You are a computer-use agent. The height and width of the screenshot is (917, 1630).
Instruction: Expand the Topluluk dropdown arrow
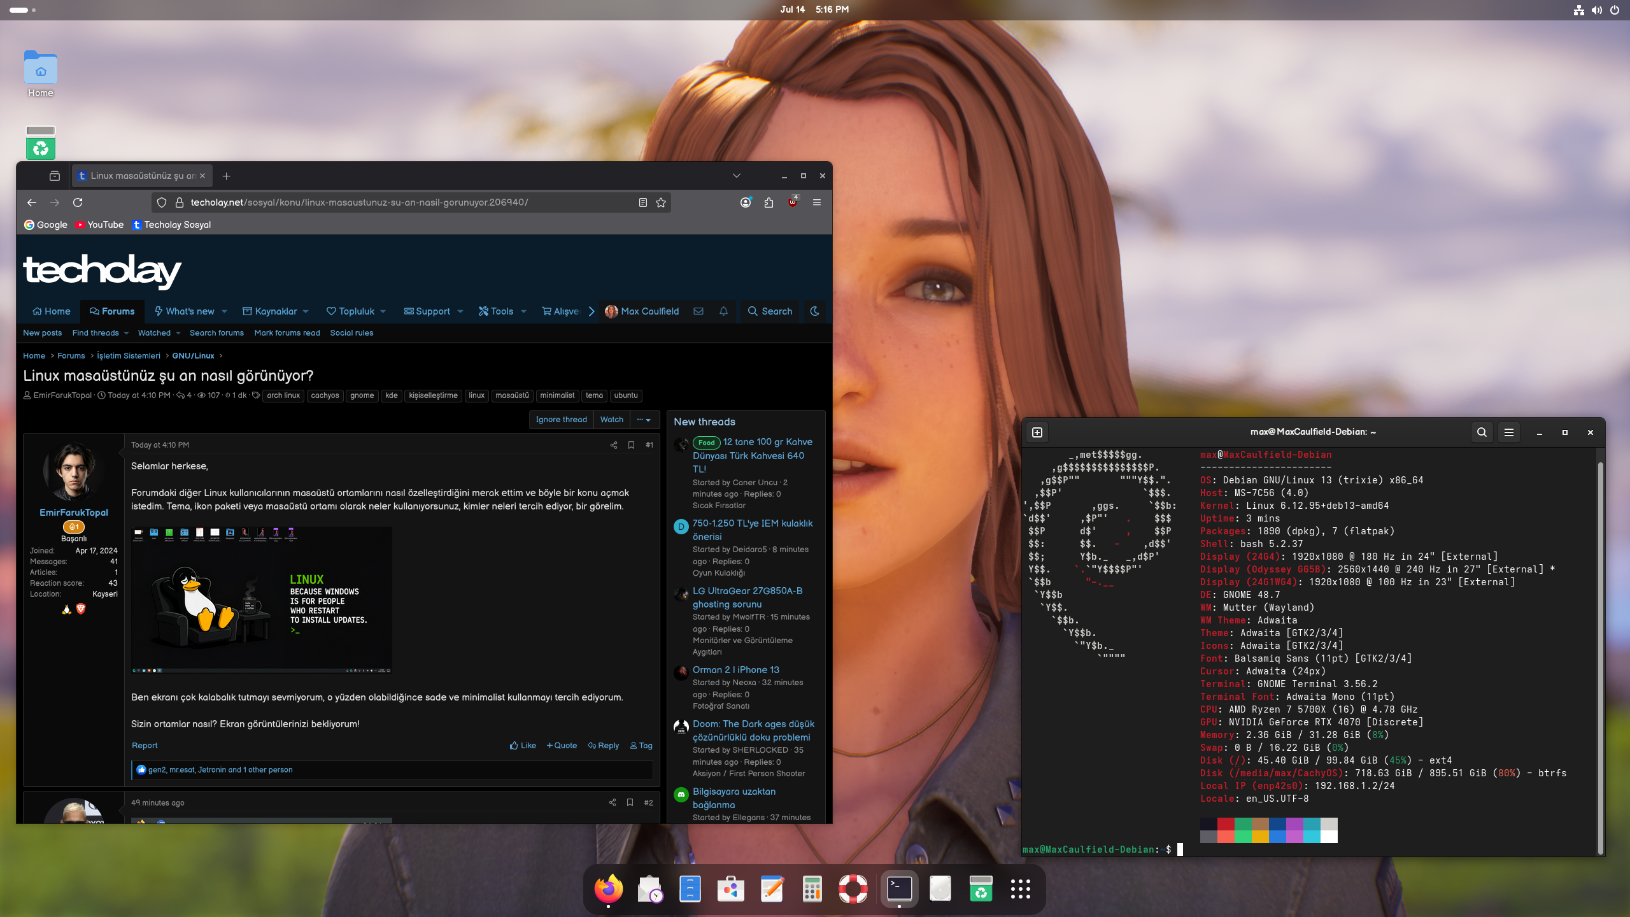383,311
